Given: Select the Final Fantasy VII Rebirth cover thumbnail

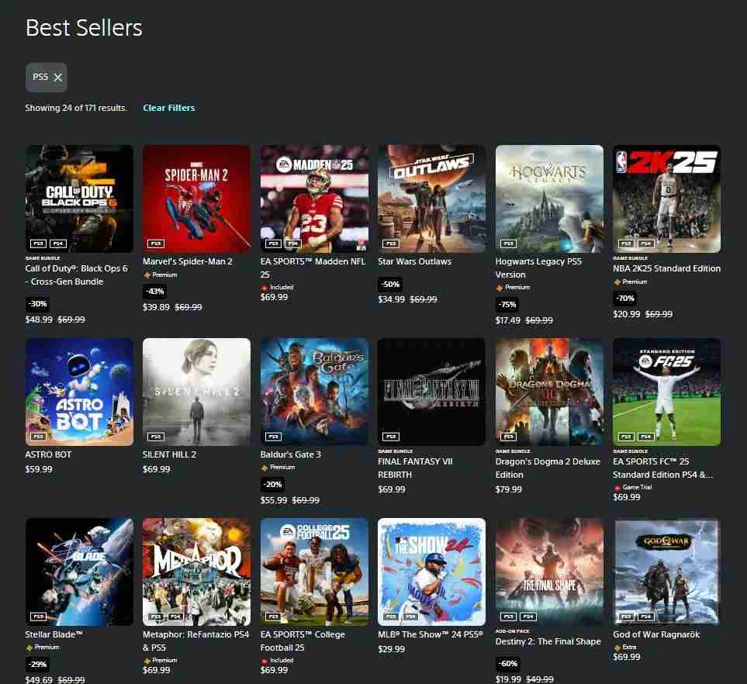Looking at the screenshot, I should [431, 392].
